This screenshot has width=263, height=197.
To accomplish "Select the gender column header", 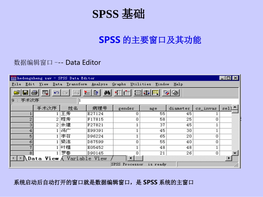I will [x=127, y=108].
